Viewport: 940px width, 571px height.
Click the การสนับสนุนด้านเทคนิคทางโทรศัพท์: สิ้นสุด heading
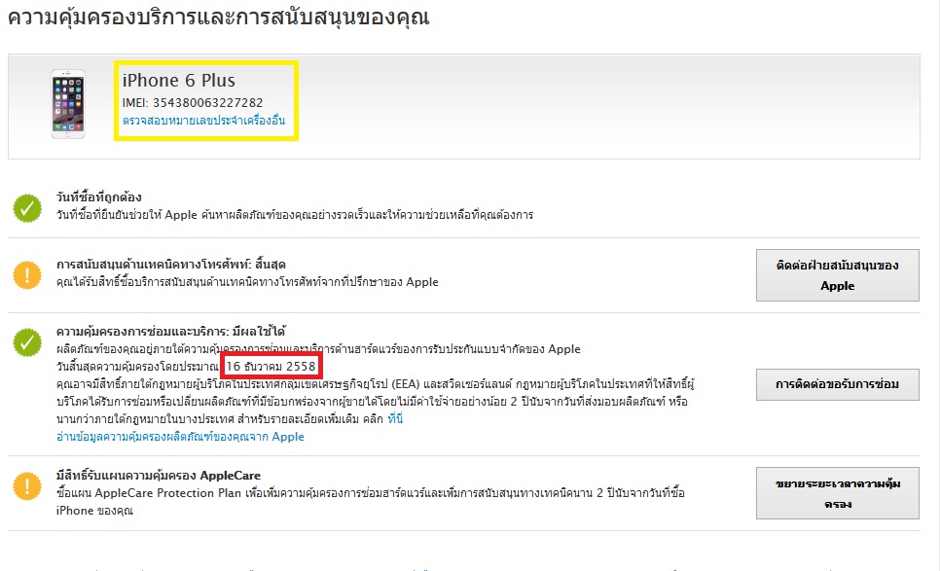[171, 265]
